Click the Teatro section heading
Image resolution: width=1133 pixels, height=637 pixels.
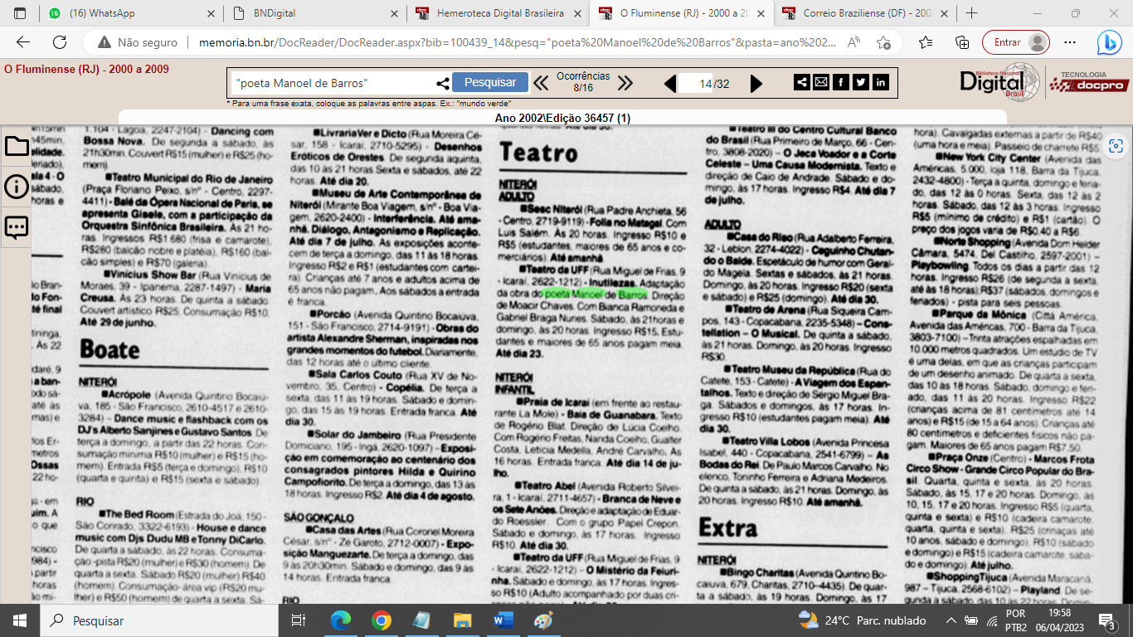click(538, 153)
